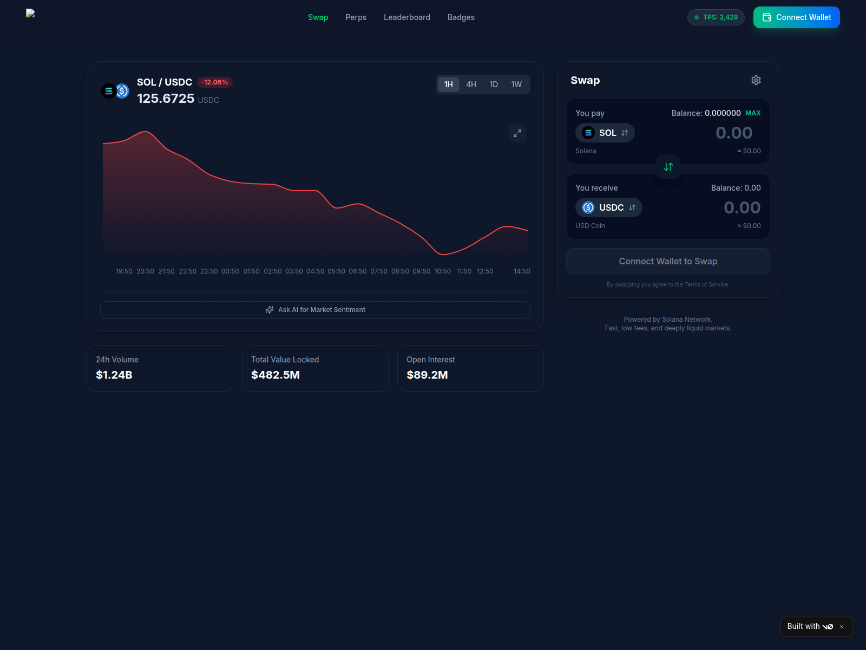The width and height of the screenshot is (866, 650).
Task: Click the Ask AI for Market Sentiment button
Action: pyautogui.click(x=315, y=310)
